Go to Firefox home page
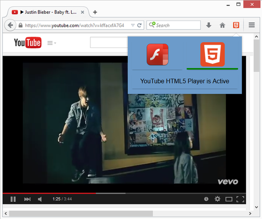The width and height of the screenshot is (262, 219). click(x=222, y=25)
